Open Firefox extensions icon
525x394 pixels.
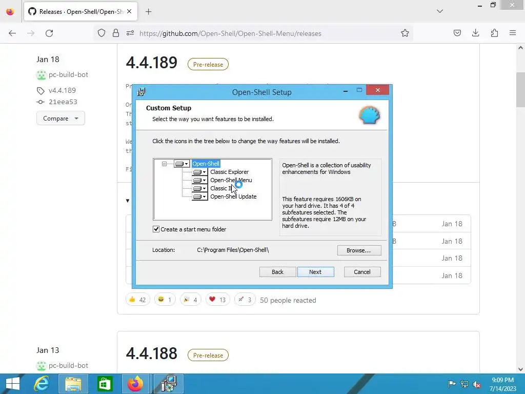click(494, 33)
